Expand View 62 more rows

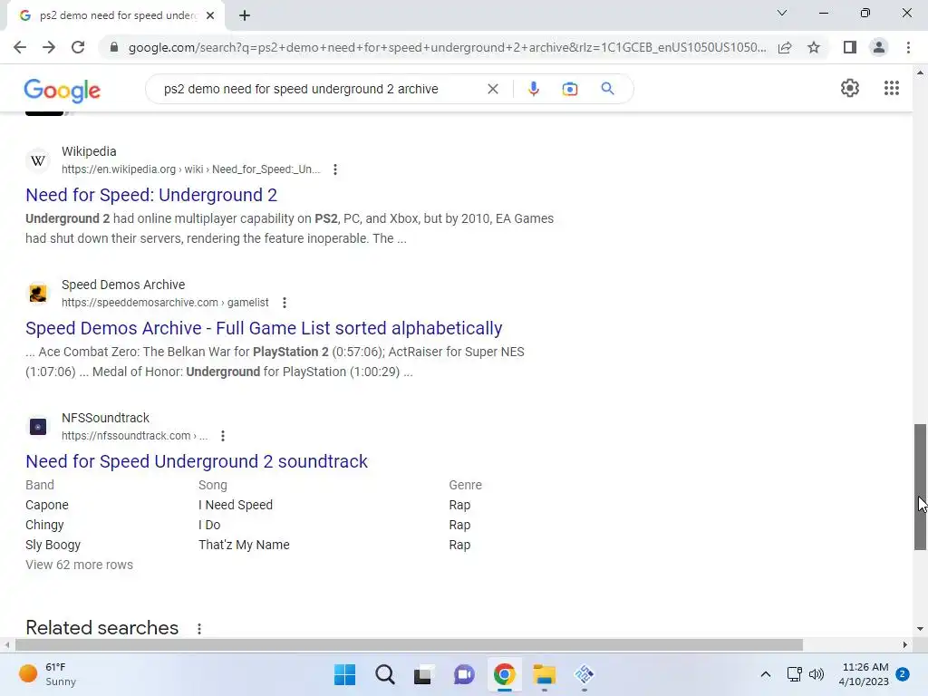pyautogui.click(x=80, y=565)
